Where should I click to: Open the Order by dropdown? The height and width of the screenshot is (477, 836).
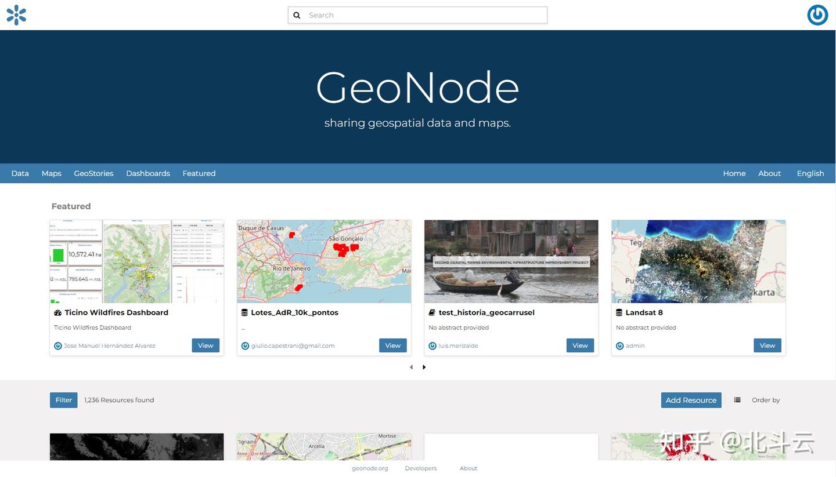click(x=766, y=400)
